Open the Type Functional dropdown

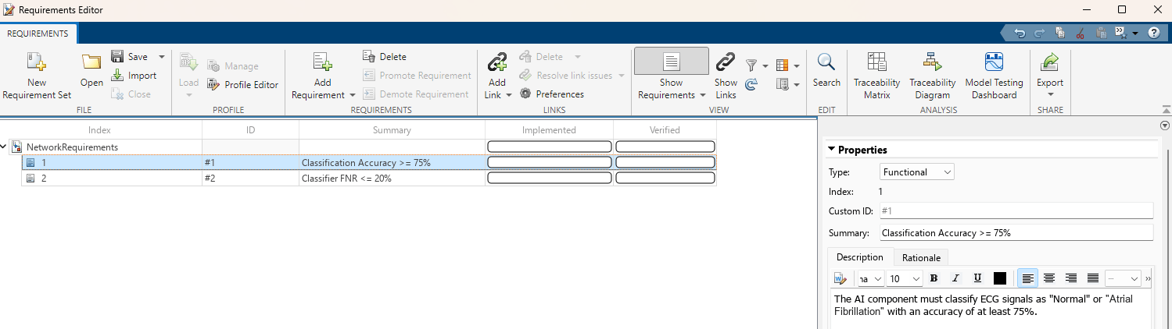(917, 172)
